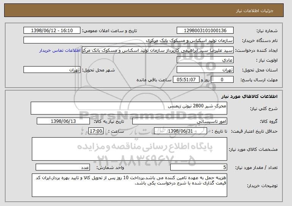Click the label 'تا تاریخ :'

220,131
